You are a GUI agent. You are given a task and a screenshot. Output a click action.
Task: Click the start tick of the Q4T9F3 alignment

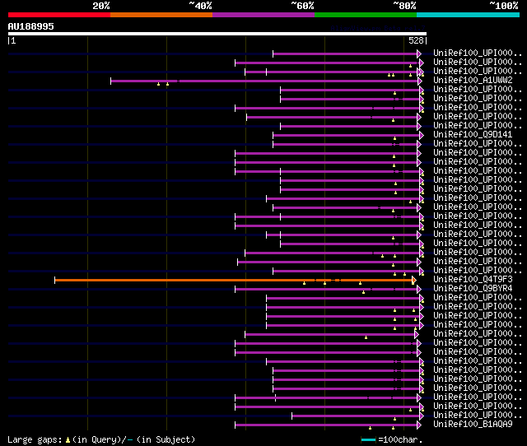point(55,280)
